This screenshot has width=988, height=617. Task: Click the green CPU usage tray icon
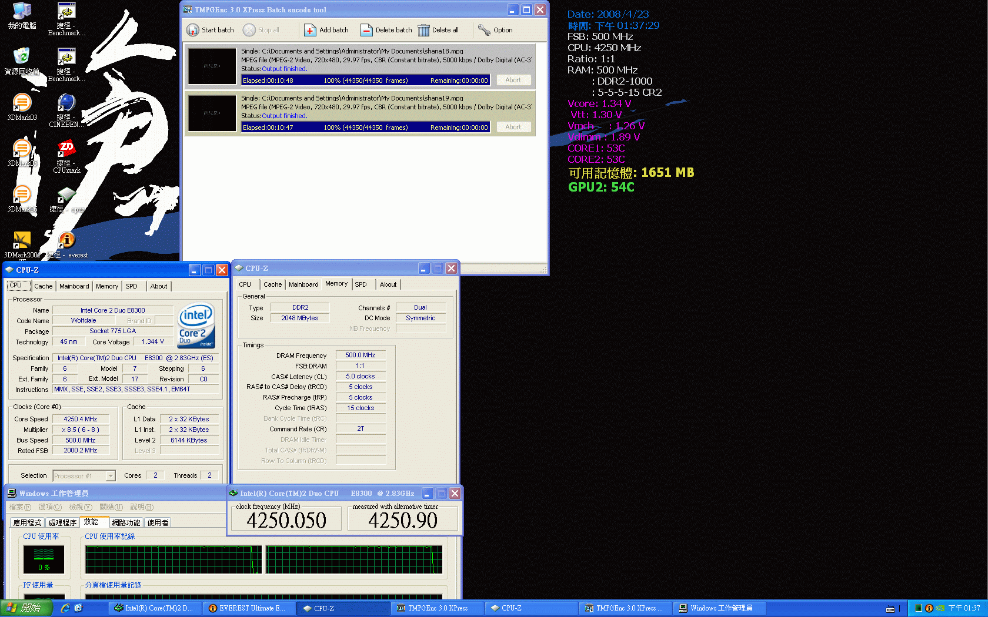919,608
